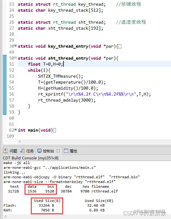Click arm-none-eabi-gcc main.c console line

pyautogui.click(x=50, y=168)
